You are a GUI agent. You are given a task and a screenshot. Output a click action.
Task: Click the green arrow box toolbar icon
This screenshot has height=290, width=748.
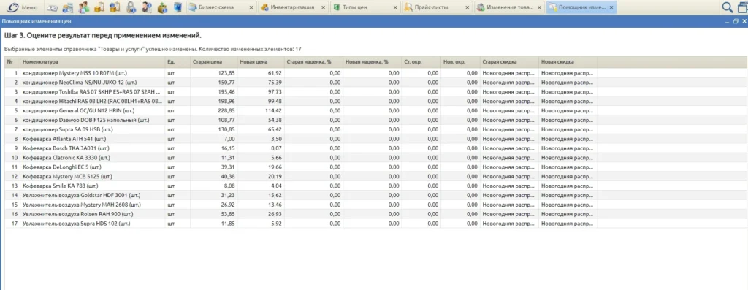162,7
